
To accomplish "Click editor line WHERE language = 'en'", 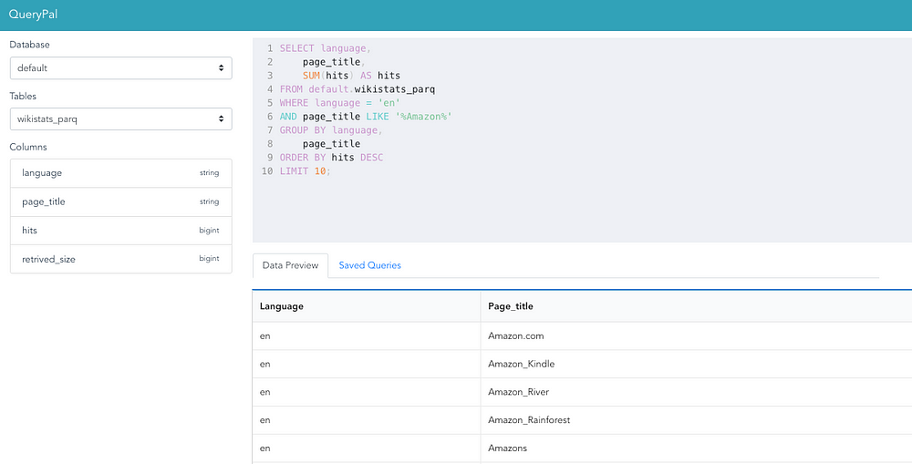I will (339, 103).
